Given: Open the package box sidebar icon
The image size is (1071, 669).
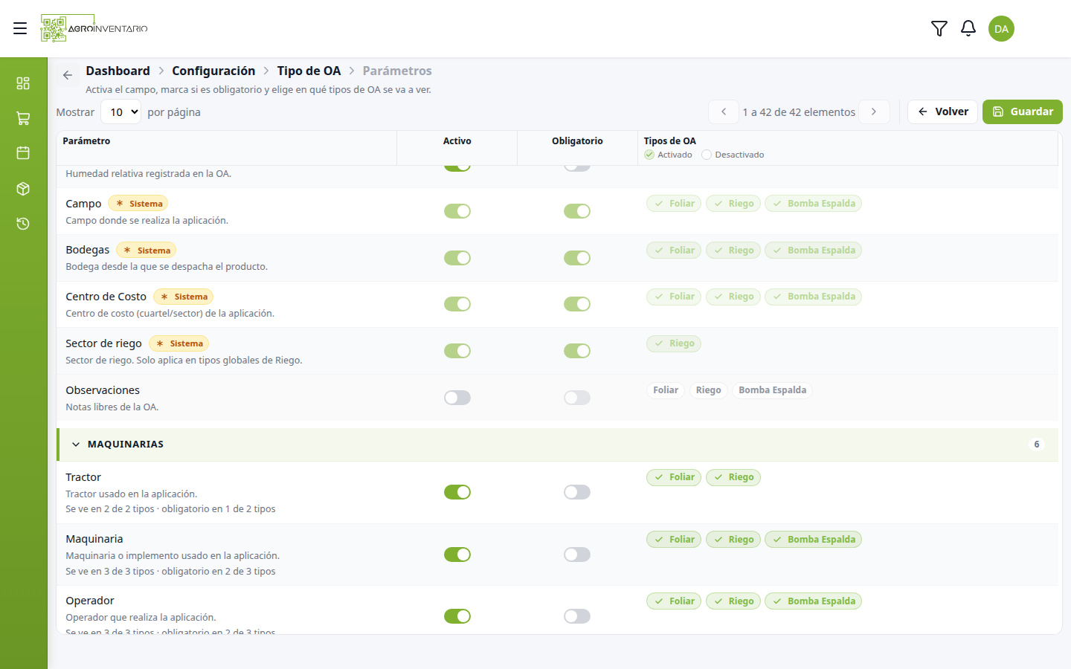Looking at the screenshot, I should click(x=23, y=189).
